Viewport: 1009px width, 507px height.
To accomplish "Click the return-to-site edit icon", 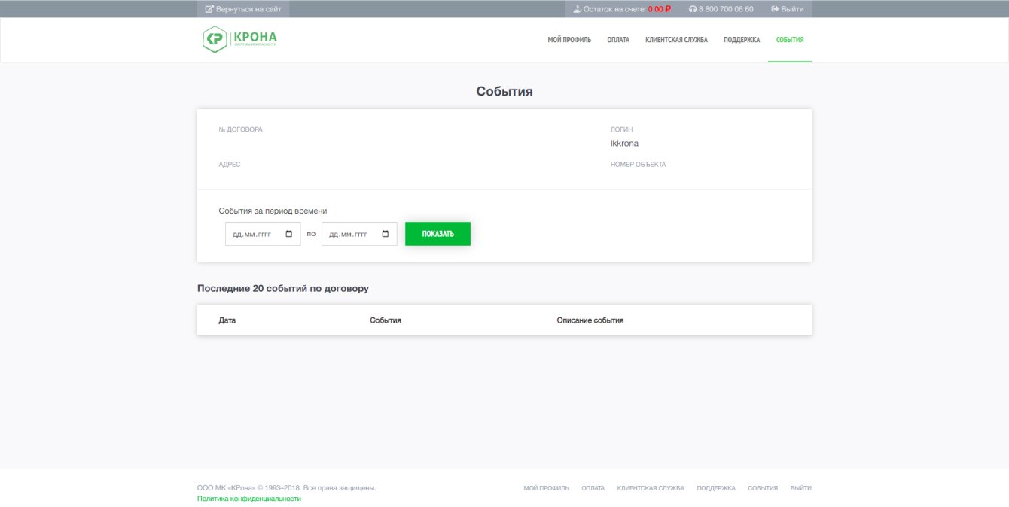I will pyautogui.click(x=209, y=9).
